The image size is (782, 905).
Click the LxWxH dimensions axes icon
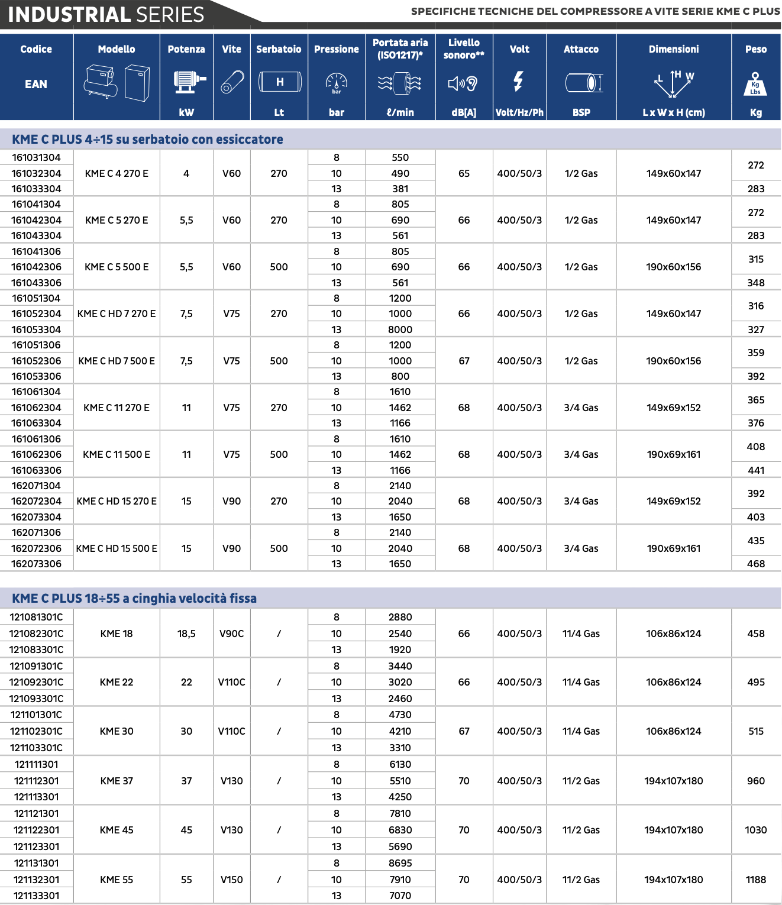tap(674, 83)
